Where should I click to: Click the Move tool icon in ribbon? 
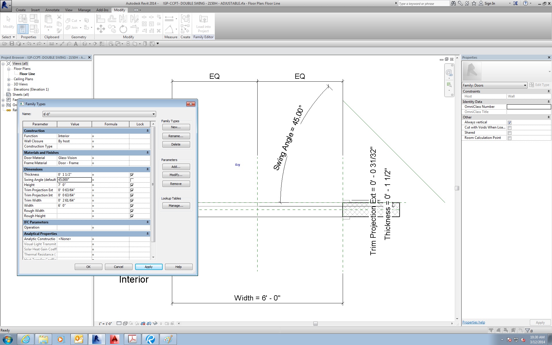click(x=101, y=29)
